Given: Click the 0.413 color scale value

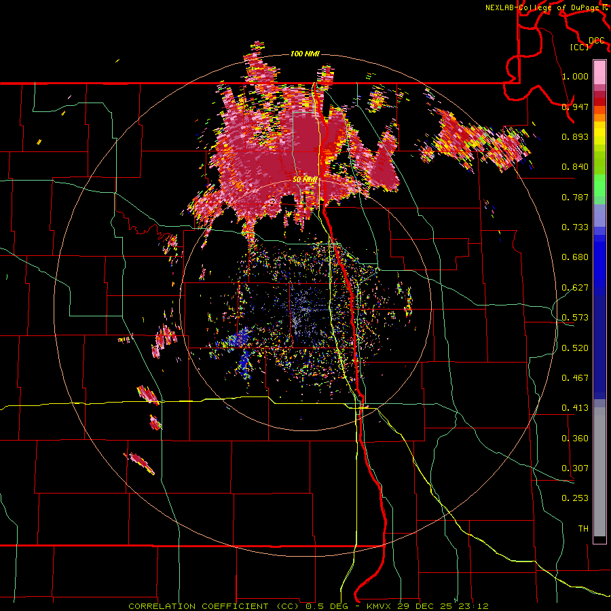Looking at the screenshot, I should tap(575, 408).
